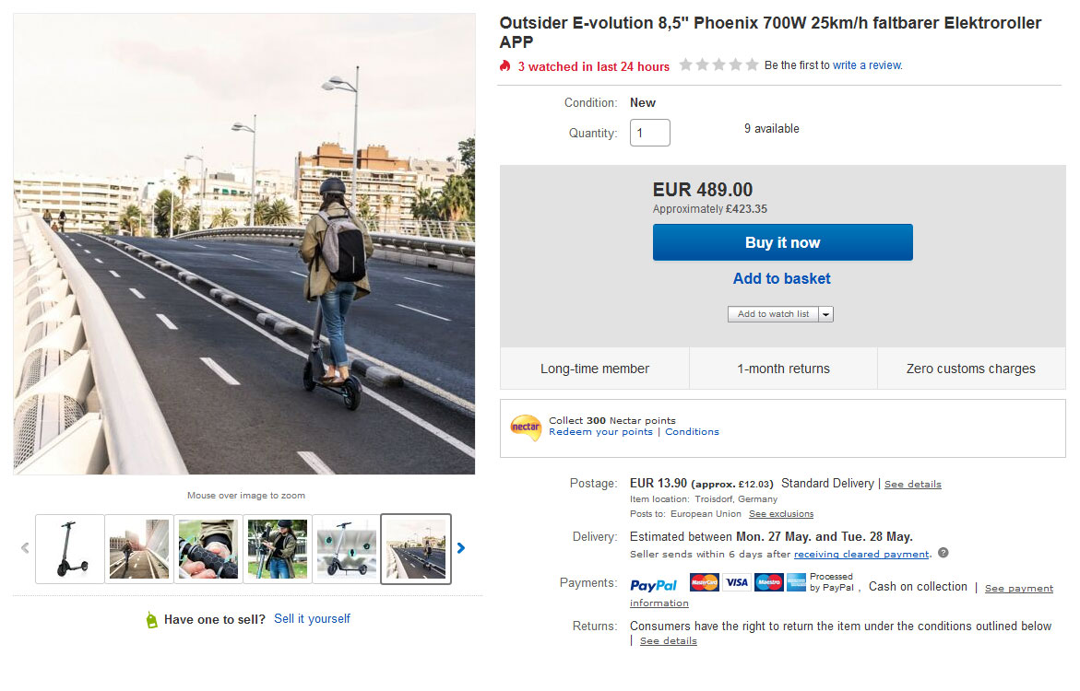Click the Visa card icon
The width and height of the screenshot is (1080, 691).
(x=736, y=582)
